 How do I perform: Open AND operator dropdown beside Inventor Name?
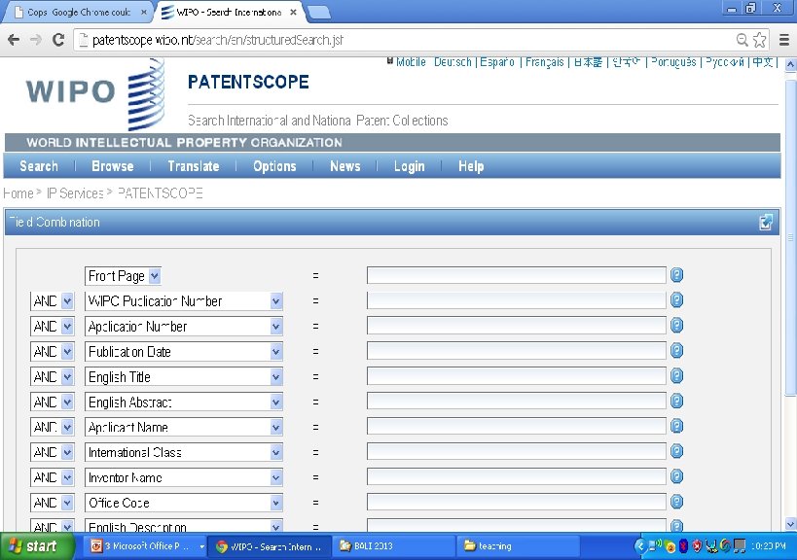[53, 477]
